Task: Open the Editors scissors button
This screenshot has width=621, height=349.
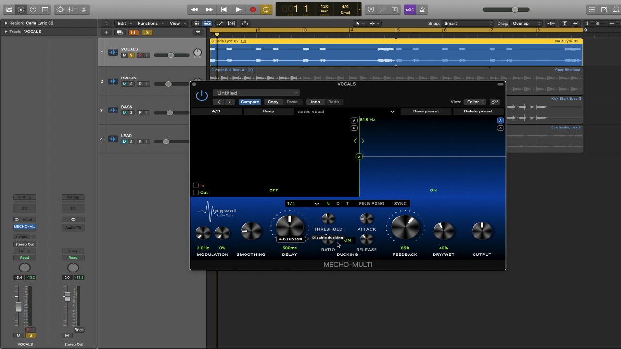Action: [x=84, y=10]
